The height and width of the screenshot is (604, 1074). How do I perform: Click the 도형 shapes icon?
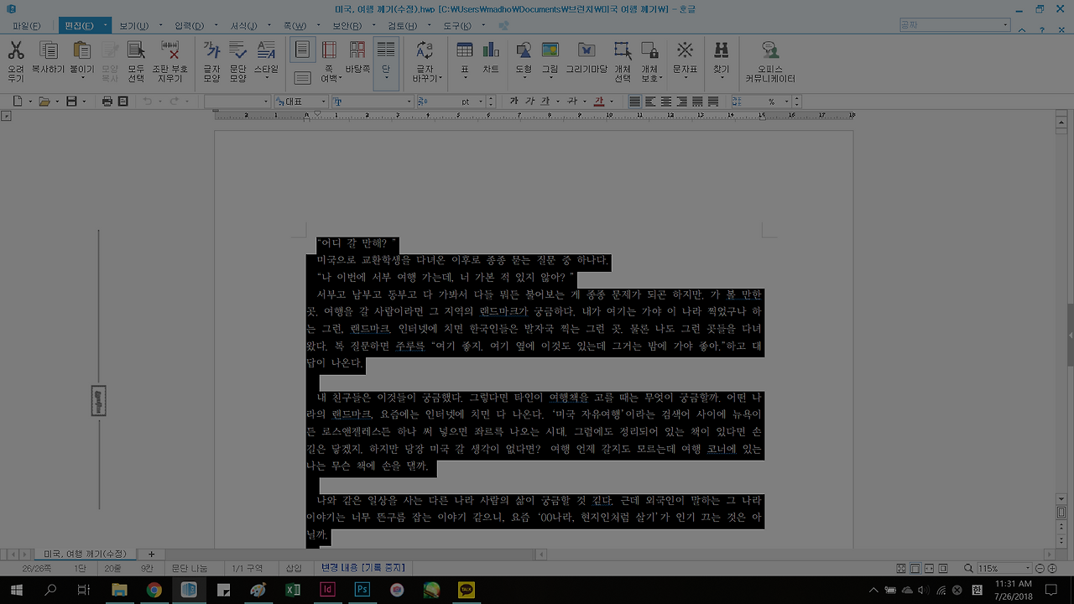524,50
